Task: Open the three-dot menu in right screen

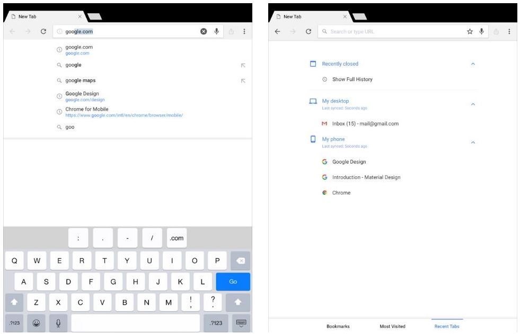Action: click(x=509, y=31)
